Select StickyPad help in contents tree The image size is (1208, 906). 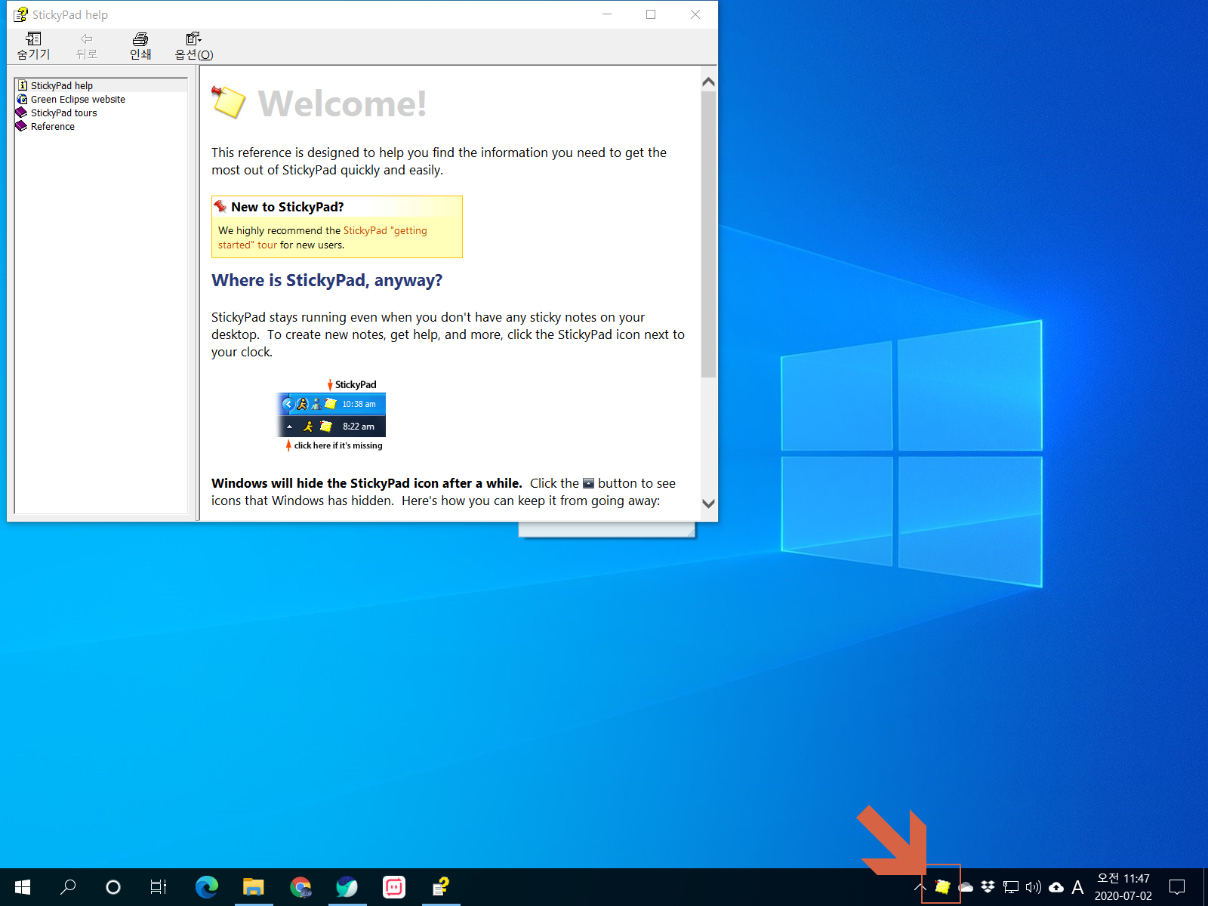click(61, 85)
